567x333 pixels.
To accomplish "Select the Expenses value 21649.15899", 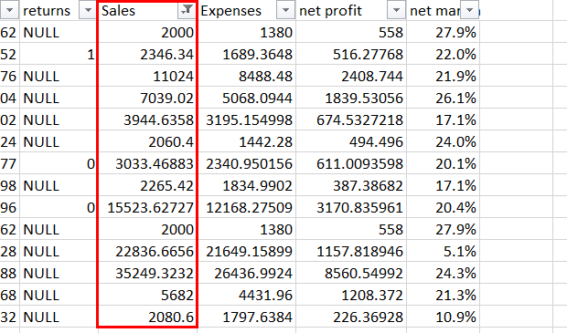I will 247,251.
